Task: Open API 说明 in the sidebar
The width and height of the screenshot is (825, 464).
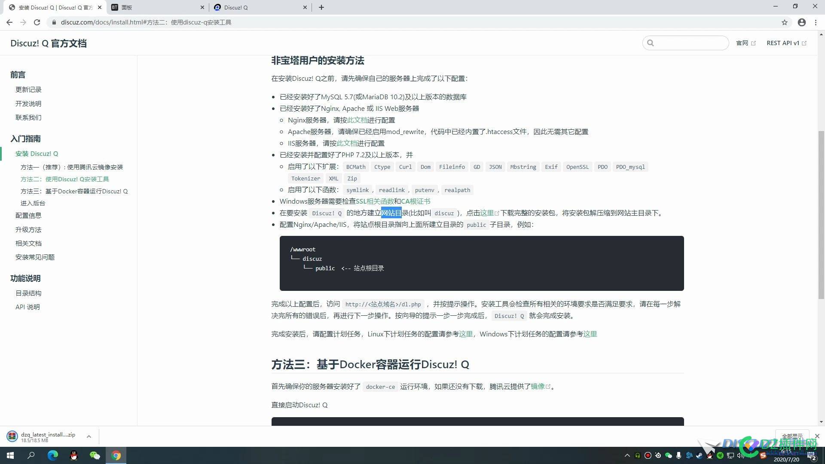Action: [27, 307]
